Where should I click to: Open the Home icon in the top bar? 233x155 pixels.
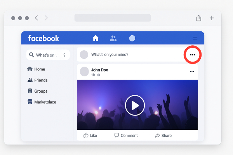[96, 38]
